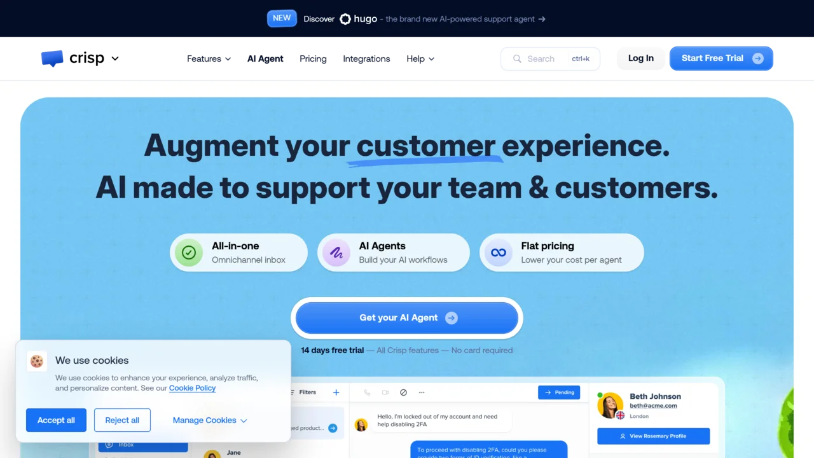Screen dimensions: 814x458
Task: Click the blue arrow icon in the conversation list
Action: [x=333, y=428]
